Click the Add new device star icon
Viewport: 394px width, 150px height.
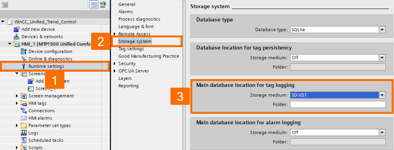click(x=17, y=29)
